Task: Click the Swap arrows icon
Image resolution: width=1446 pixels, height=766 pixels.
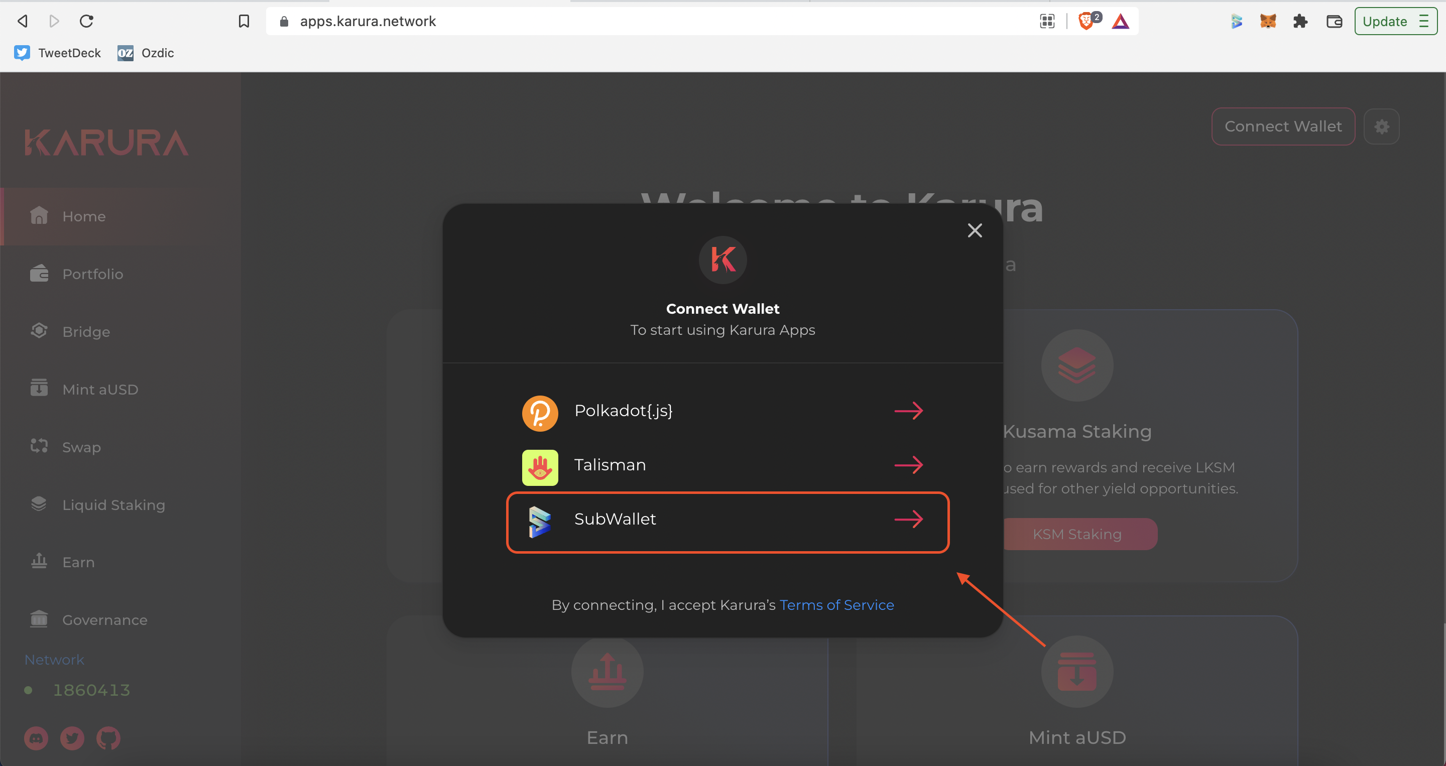Action: (39, 446)
